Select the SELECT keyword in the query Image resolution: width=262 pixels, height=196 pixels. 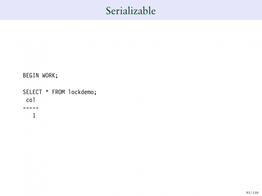click(x=32, y=92)
